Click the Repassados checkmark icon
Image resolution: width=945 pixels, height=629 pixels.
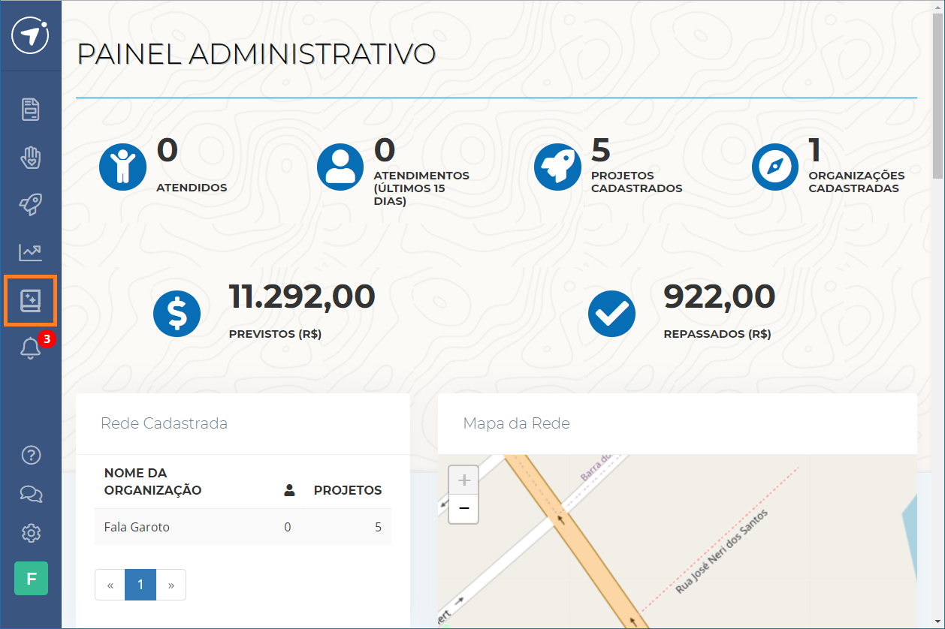pos(611,313)
